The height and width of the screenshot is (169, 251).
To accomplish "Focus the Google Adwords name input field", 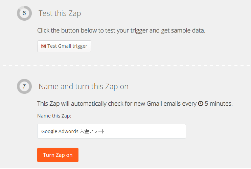I will point(112,131).
